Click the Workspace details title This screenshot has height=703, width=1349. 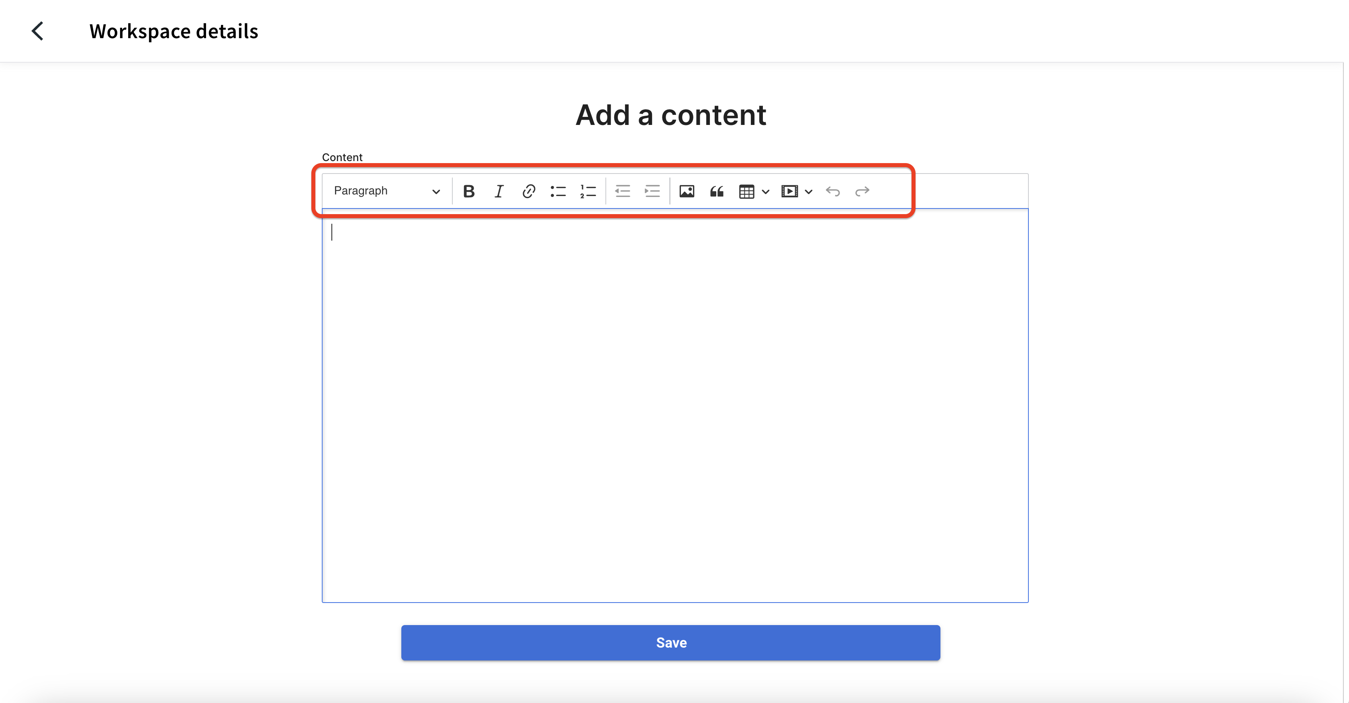point(173,31)
